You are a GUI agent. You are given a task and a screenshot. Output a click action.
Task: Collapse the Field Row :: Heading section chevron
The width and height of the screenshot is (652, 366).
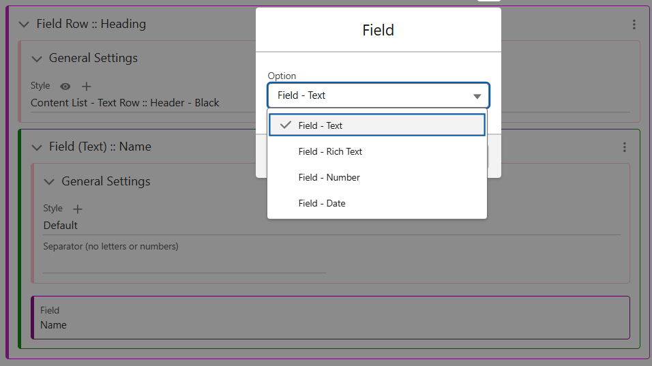(x=24, y=25)
